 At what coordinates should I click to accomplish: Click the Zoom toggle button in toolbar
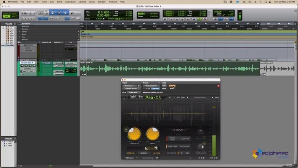pyautogui.click(x=40, y=13)
